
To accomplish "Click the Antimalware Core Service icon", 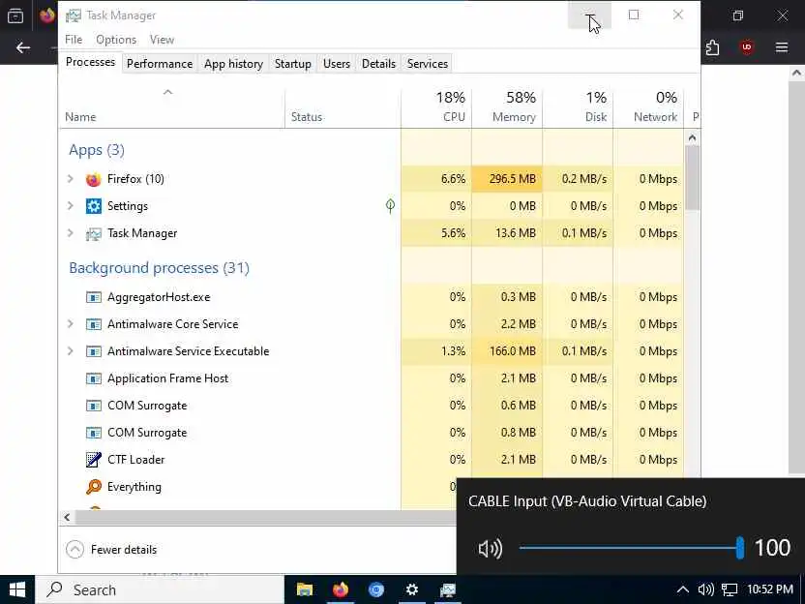I will 94,324.
